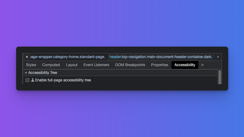Viewport: 244px width, 137px height.
Task: Click empty tab bar space after double-chevron
Action: point(213,65)
